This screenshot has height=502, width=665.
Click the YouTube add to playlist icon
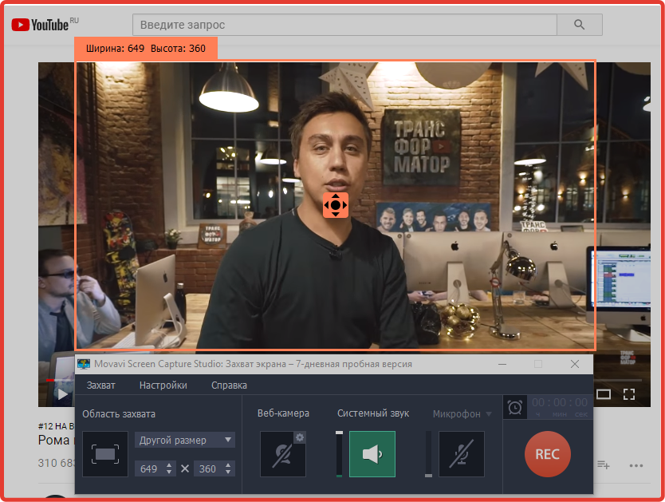coord(603,465)
